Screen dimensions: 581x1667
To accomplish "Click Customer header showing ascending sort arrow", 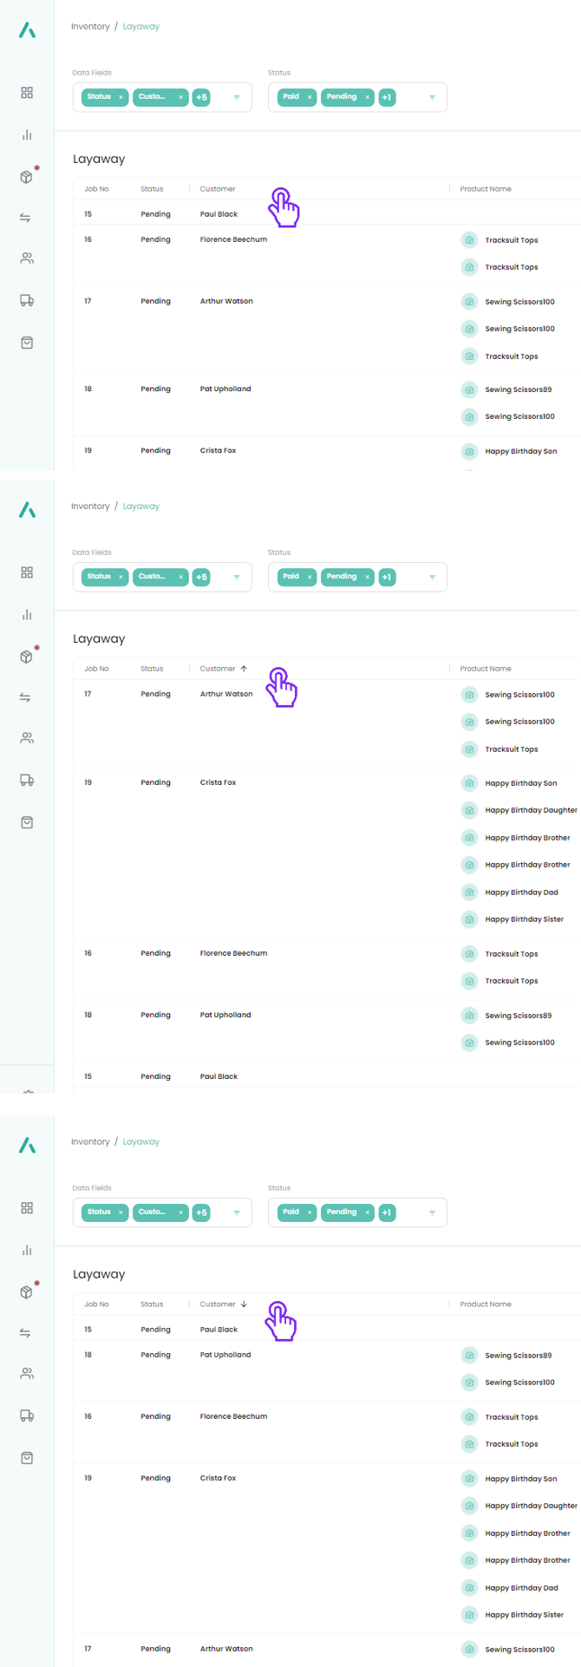I will [x=219, y=669].
